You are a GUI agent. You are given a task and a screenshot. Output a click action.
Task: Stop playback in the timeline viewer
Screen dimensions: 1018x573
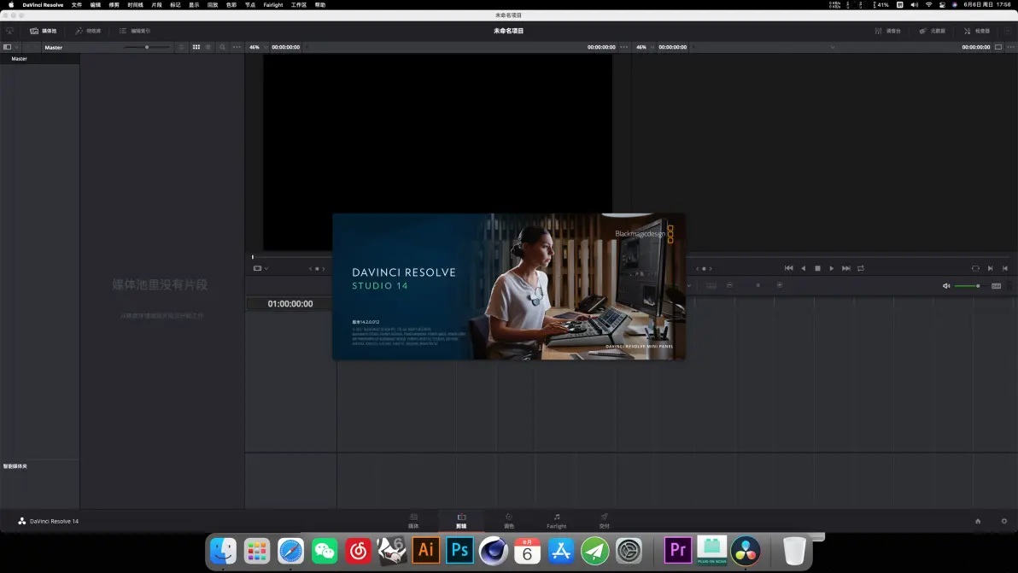tap(817, 268)
